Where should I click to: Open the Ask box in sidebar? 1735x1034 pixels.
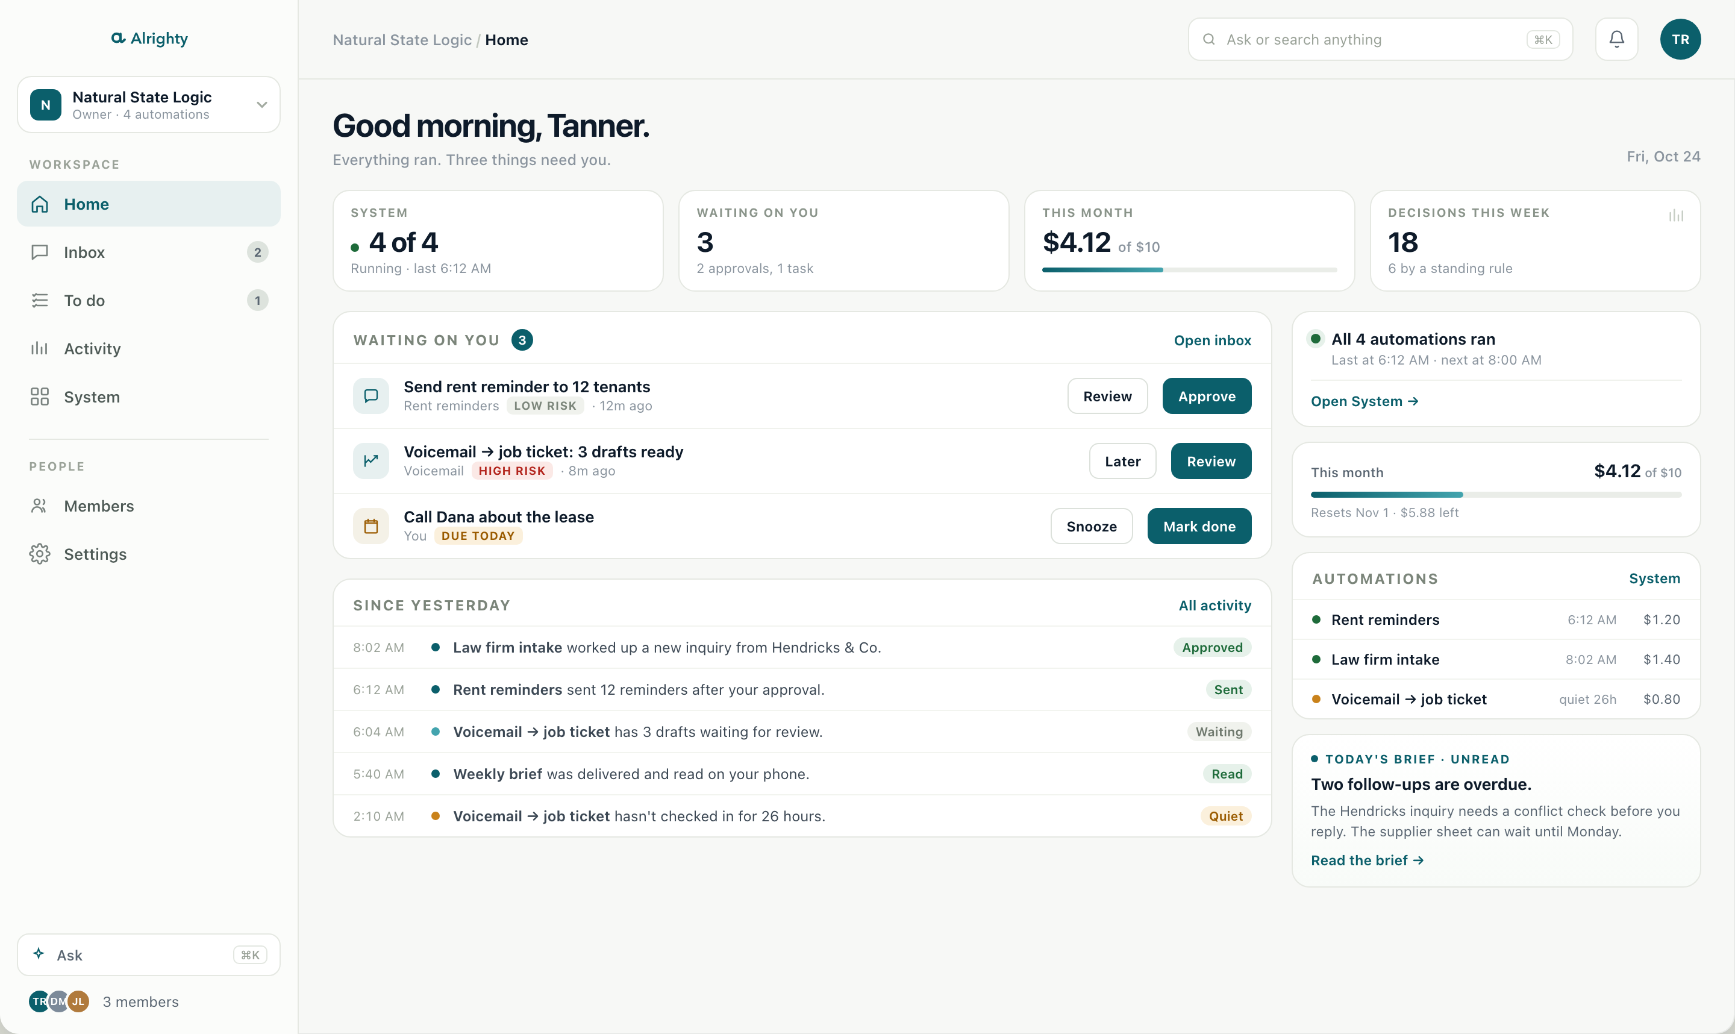click(x=148, y=954)
